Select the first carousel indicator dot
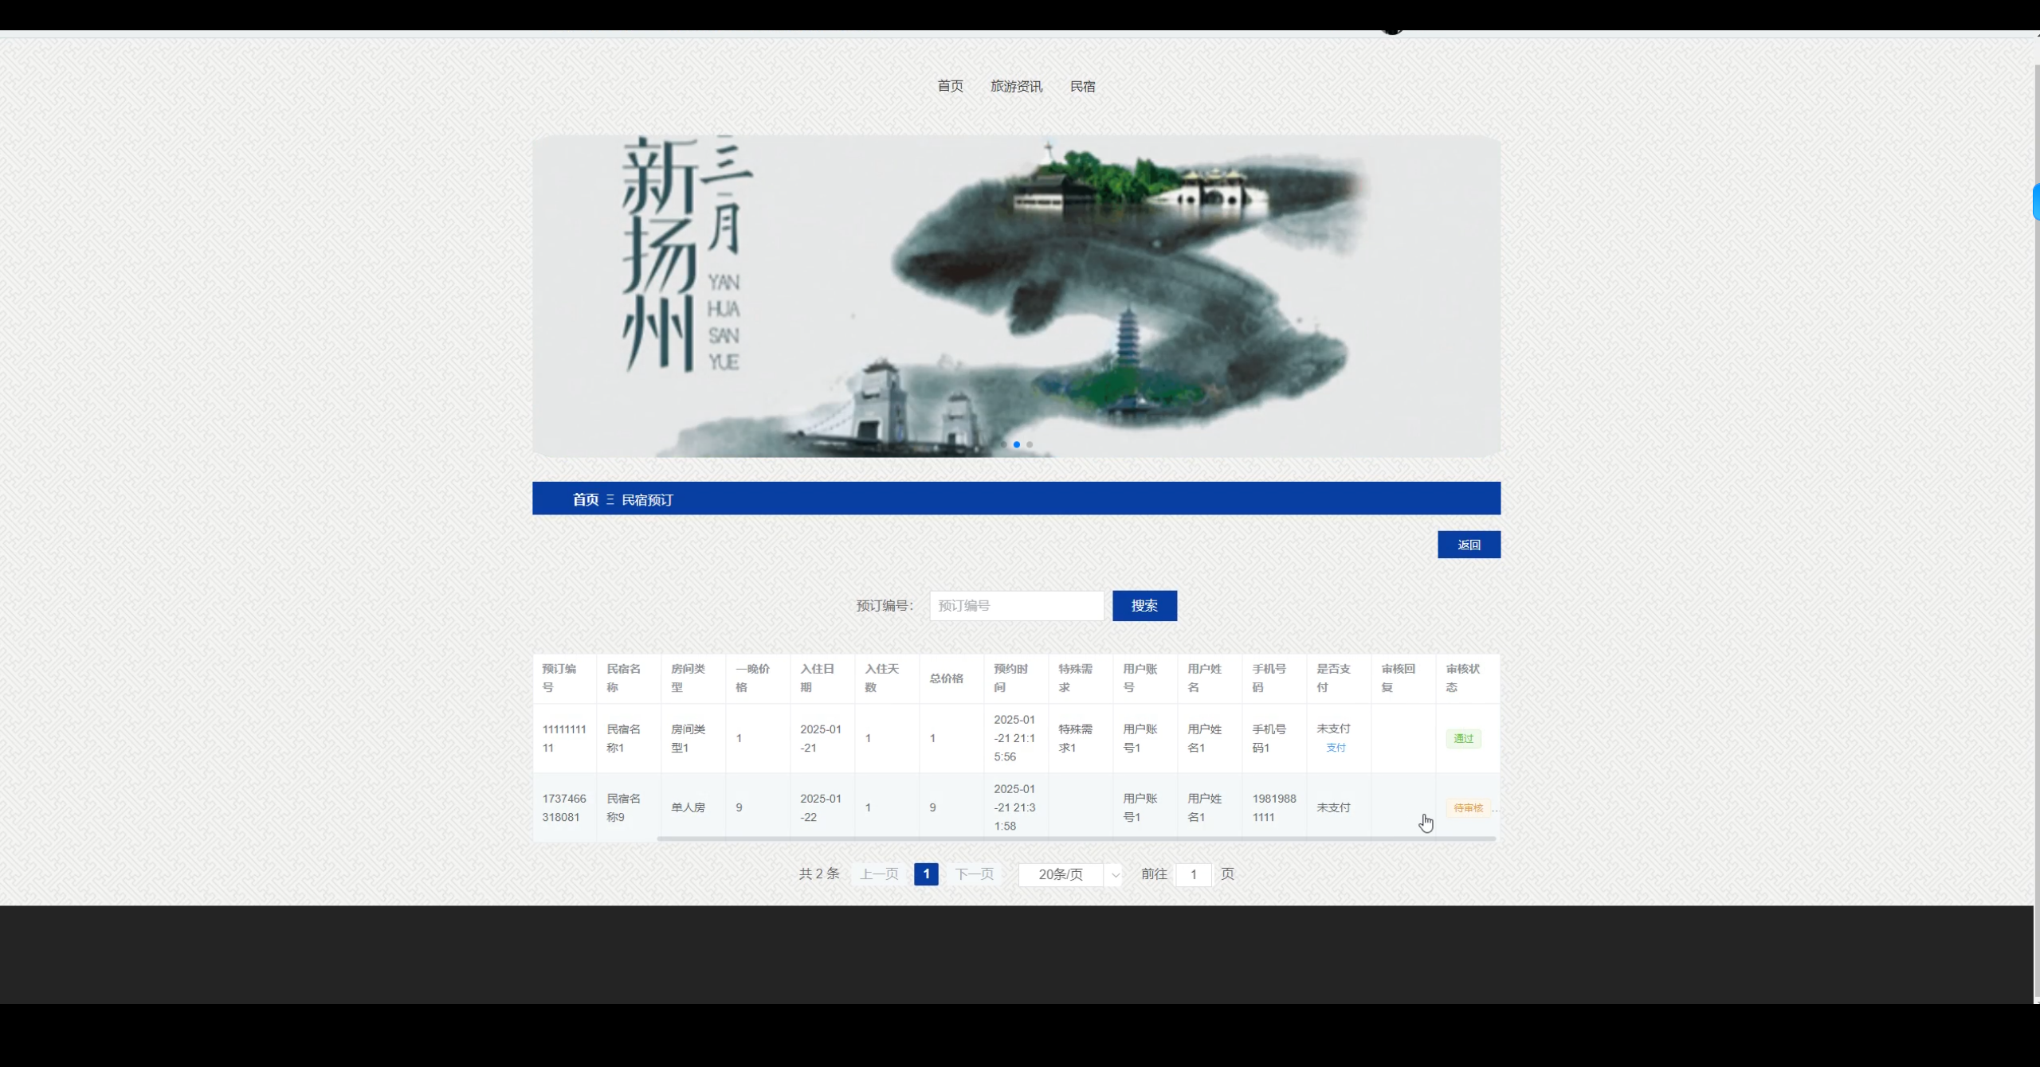The image size is (2040, 1067). 1003,444
